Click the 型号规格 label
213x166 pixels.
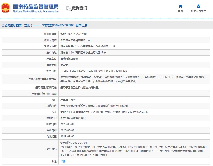coord(52,71)
